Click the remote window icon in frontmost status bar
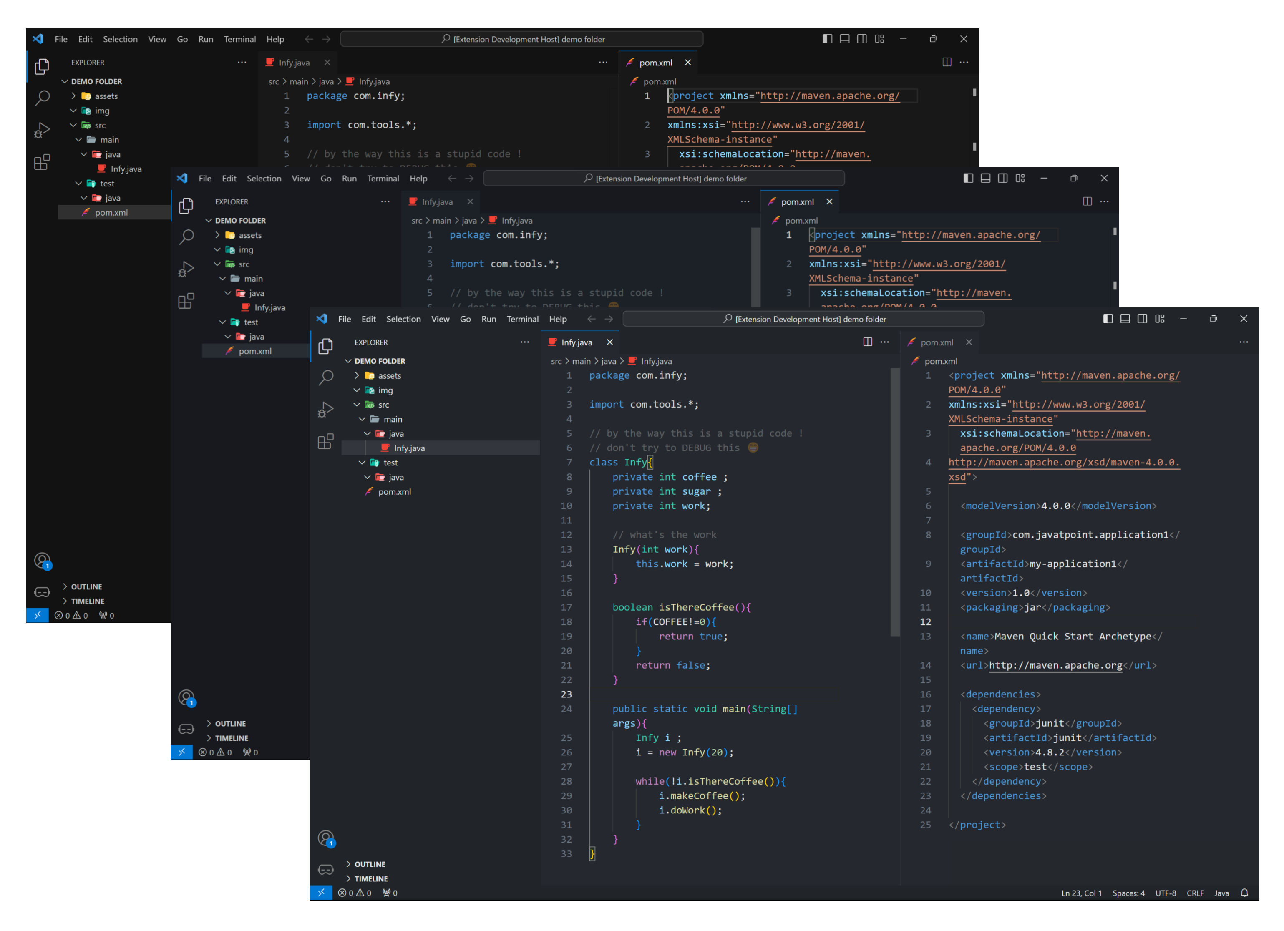This screenshot has height=931, width=1284. 321,893
